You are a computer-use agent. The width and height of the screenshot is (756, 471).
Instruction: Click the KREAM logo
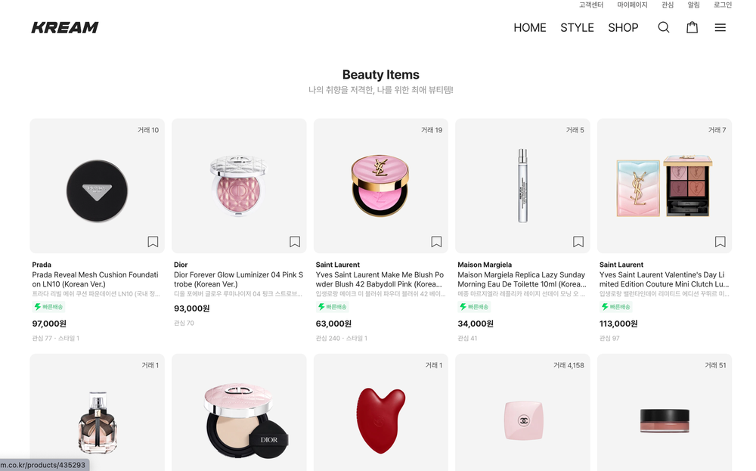coord(65,27)
